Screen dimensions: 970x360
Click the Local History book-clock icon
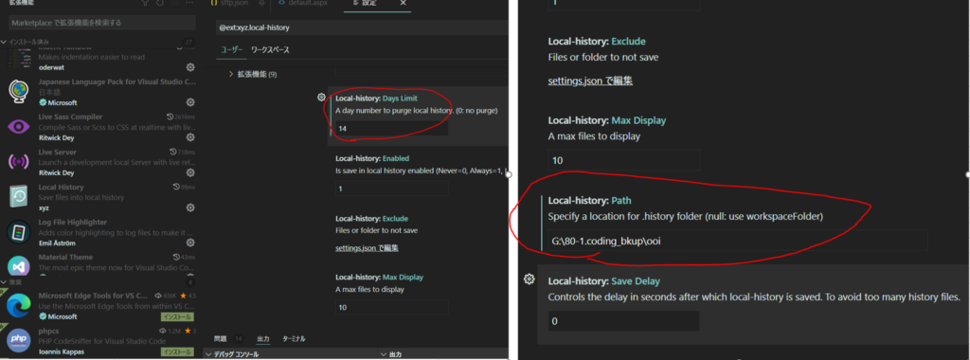[x=19, y=197]
